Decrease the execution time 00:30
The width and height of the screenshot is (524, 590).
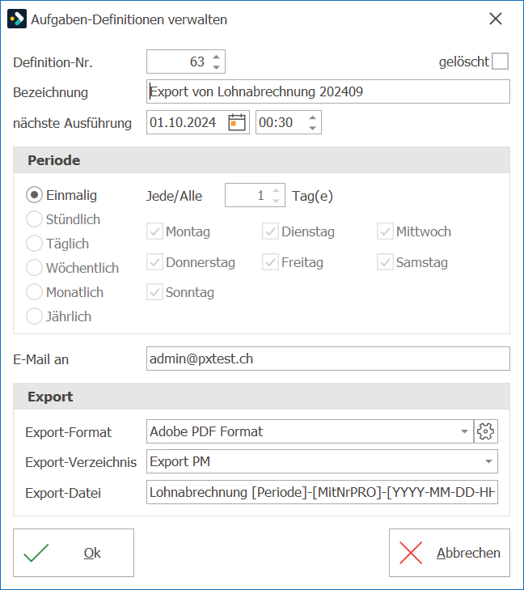(312, 128)
